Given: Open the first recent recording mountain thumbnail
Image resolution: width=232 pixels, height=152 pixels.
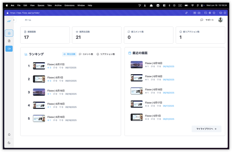Looking at the screenshot, I should [137, 65].
